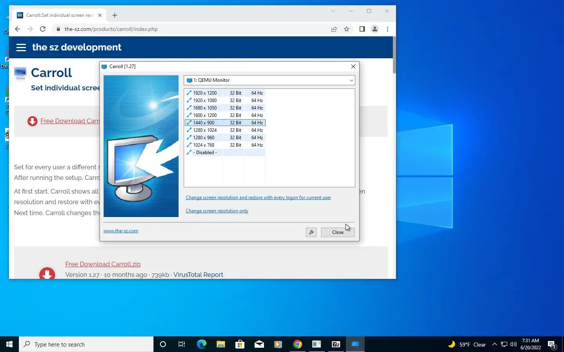Click the Carroll app icon on taskbar

[x=355, y=344]
